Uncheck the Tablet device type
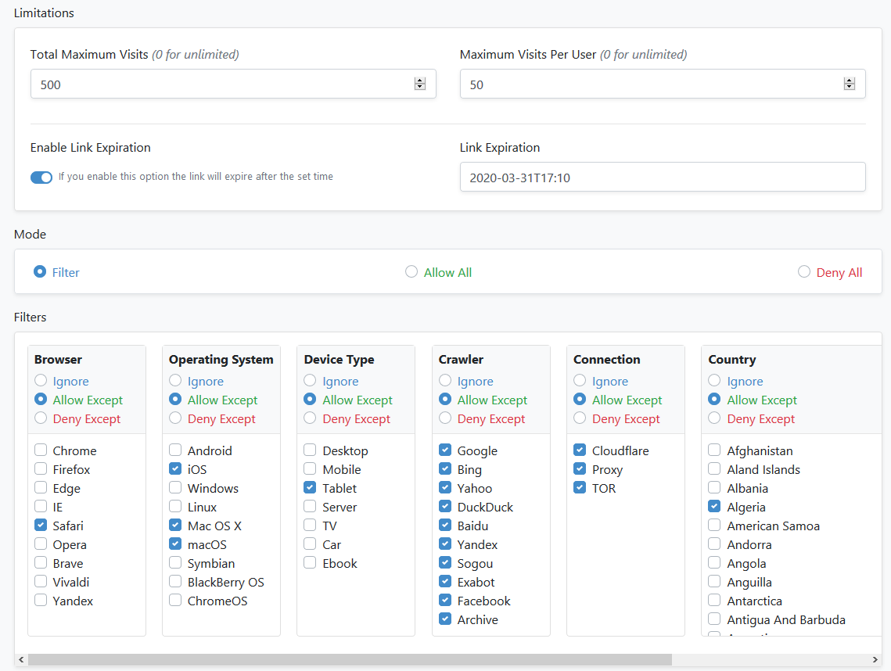891x671 pixels. (311, 488)
